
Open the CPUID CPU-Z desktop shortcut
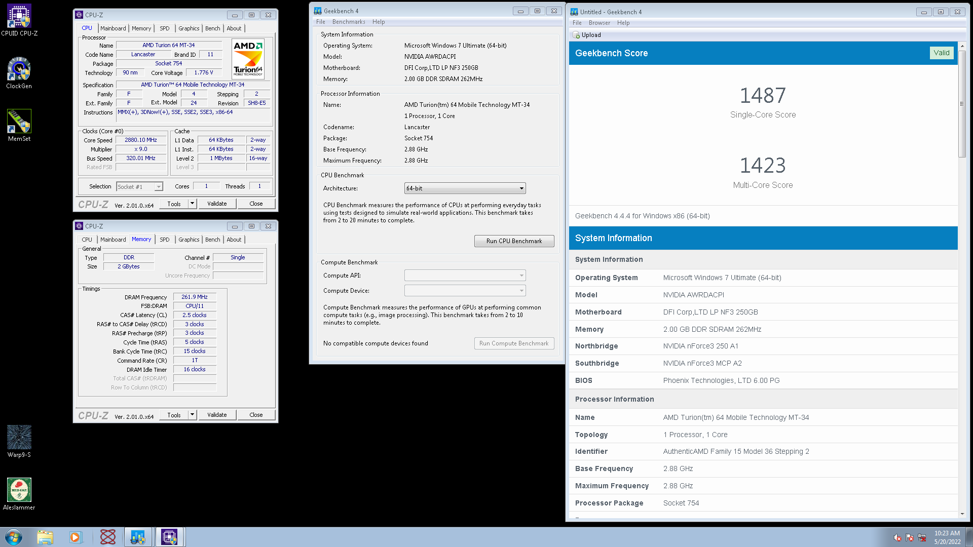[19, 20]
